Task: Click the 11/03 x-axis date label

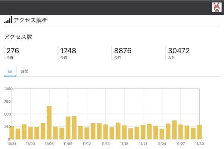Action: pos(31,143)
